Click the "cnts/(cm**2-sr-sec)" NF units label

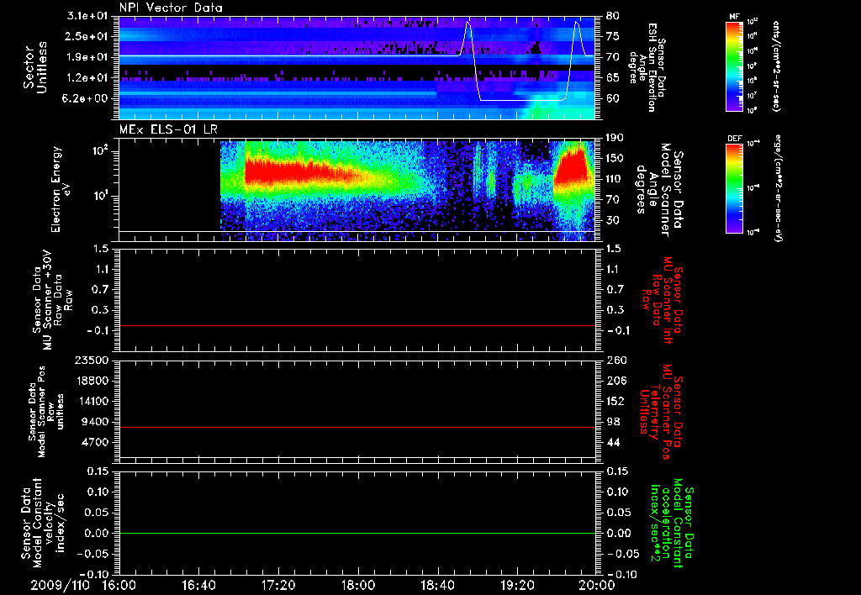pos(776,66)
